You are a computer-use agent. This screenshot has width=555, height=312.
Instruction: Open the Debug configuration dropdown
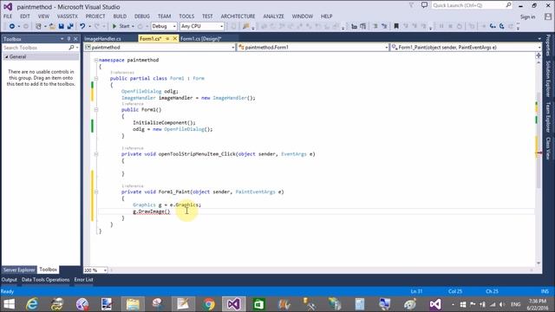point(164,26)
